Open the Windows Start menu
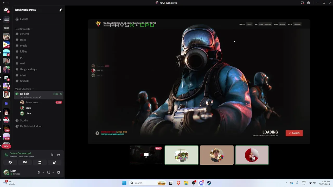 124,183
